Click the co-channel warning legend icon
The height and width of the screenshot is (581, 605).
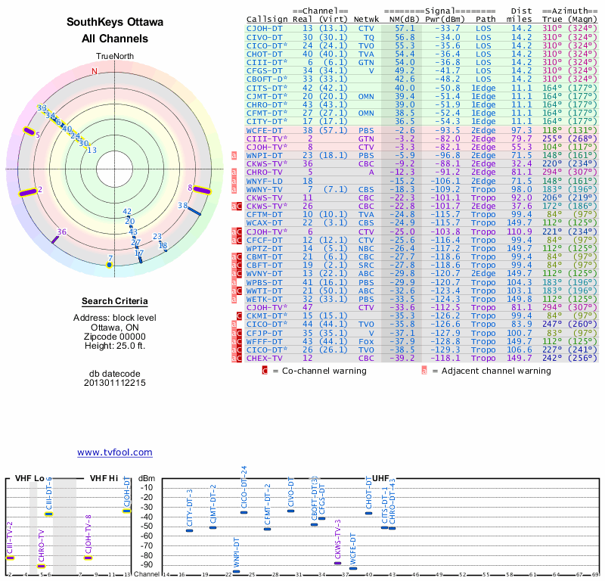[265, 371]
